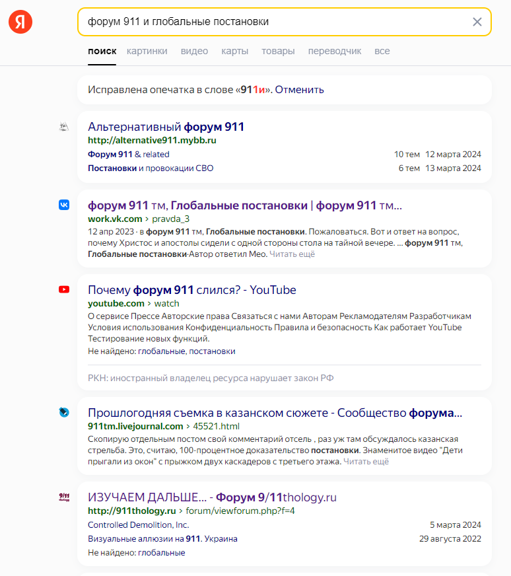
Task: Open the карты tab
Action: coord(234,51)
